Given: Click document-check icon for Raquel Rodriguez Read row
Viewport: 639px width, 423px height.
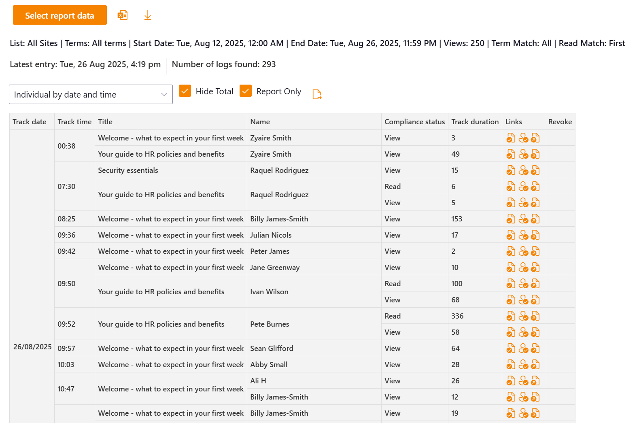Looking at the screenshot, I should [511, 187].
